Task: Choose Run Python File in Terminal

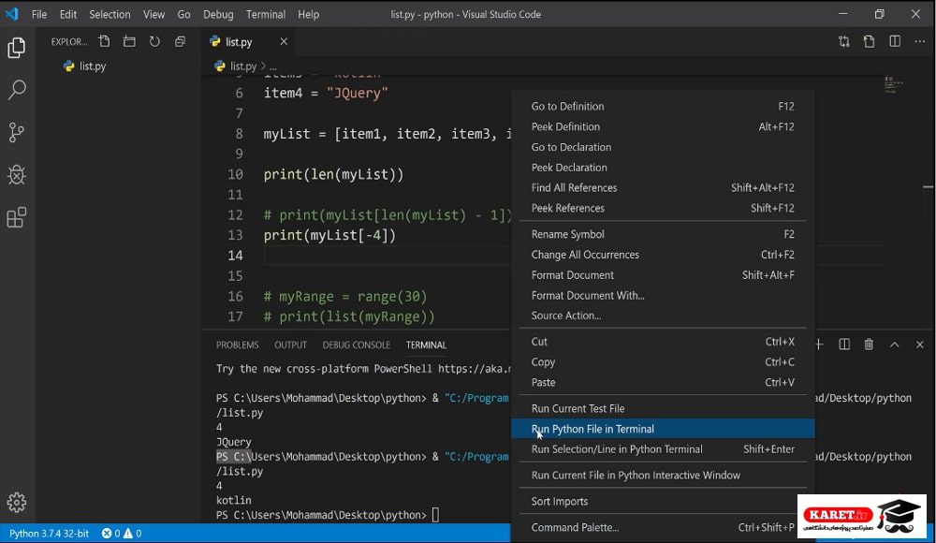Action: 663,429
